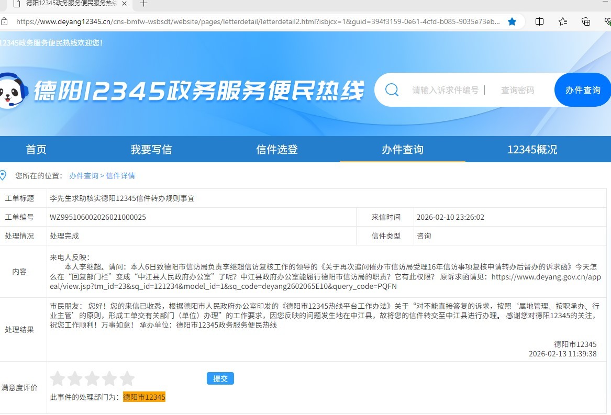The height and width of the screenshot is (415, 611).
Task: Open a new browser tab
Action: pos(143,4)
